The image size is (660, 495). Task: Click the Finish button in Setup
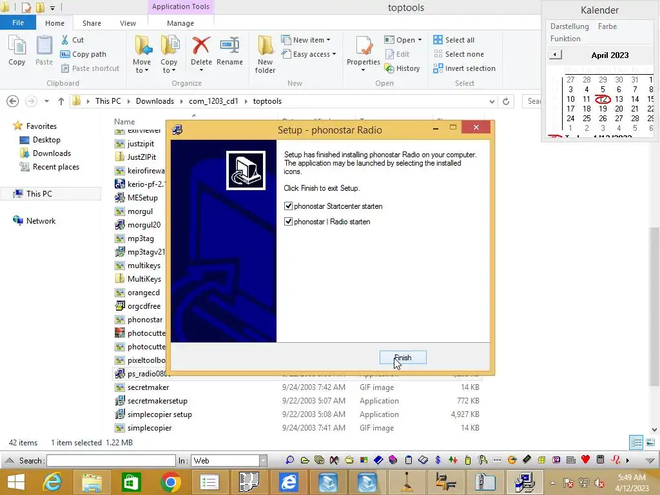(x=403, y=358)
